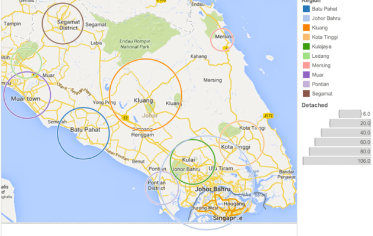Select the Segamat brown legend swatch
Viewport: 373px width, 236px height.
(306, 94)
